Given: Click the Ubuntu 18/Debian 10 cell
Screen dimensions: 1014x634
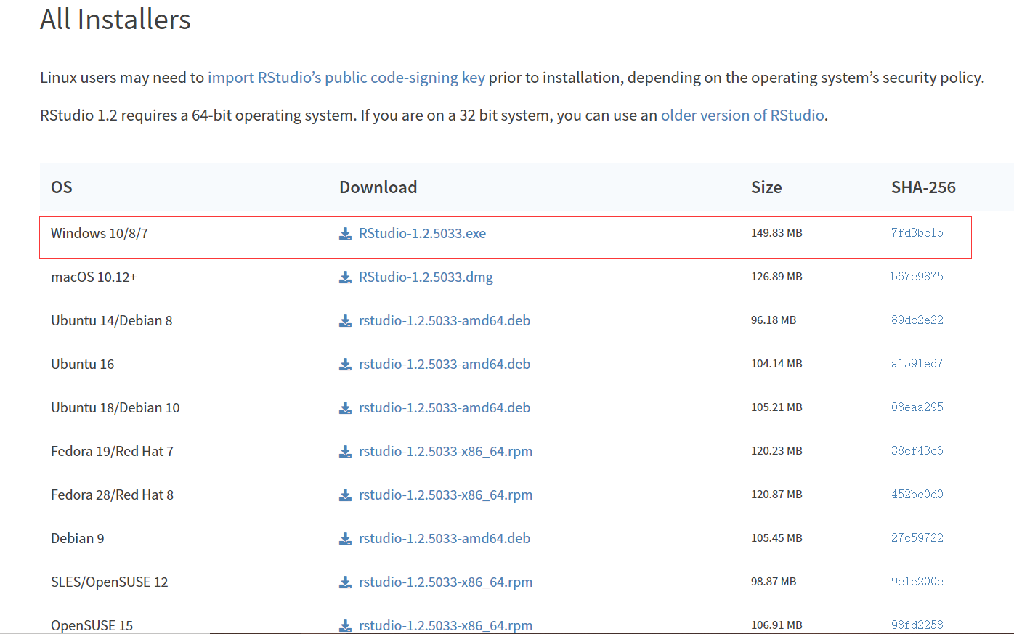Looking at the screenshot, I should coord(115,408).
